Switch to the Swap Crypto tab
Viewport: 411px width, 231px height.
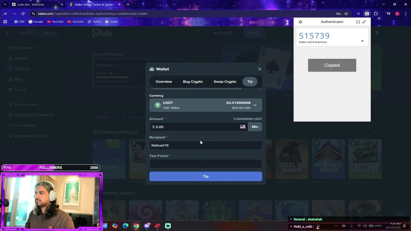[x=225, y=81]
